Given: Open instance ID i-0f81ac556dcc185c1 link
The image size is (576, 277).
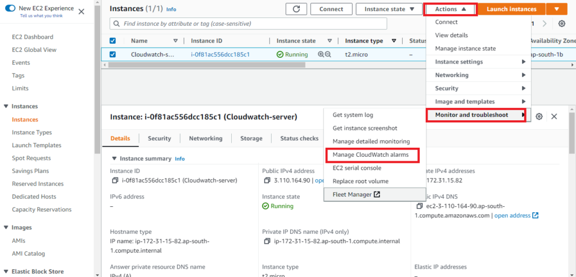Looking at the screenshot, I should pyautogui.click(x=220, y=55).
